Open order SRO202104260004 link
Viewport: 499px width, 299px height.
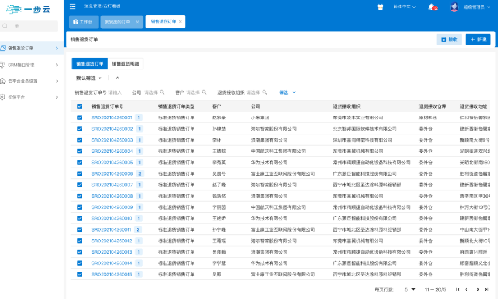point(112,151)
